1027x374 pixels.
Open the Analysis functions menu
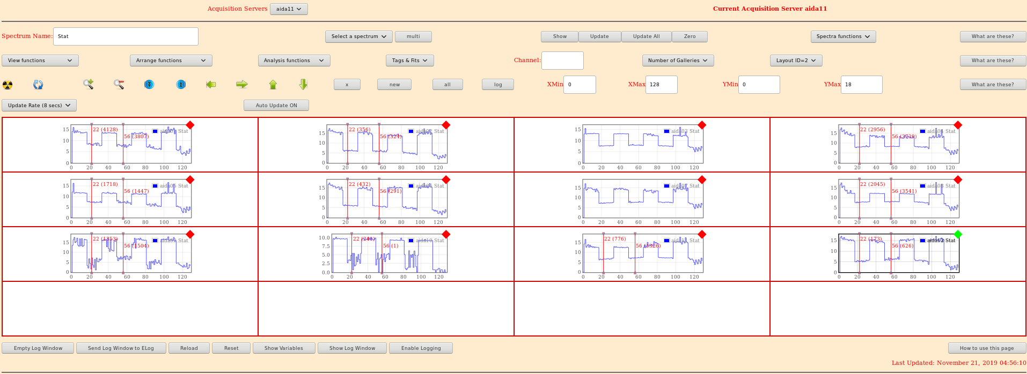(x=294, y=61)
